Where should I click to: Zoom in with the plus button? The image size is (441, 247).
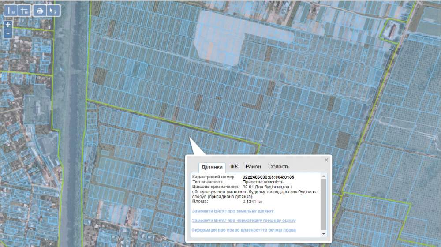tap(8, 25)
